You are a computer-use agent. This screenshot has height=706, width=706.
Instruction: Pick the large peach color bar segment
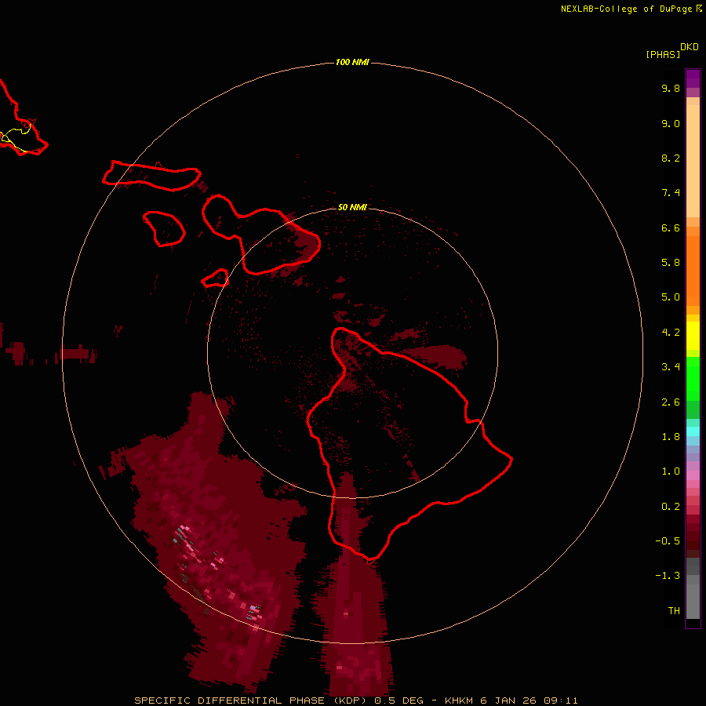click(693, 161)
